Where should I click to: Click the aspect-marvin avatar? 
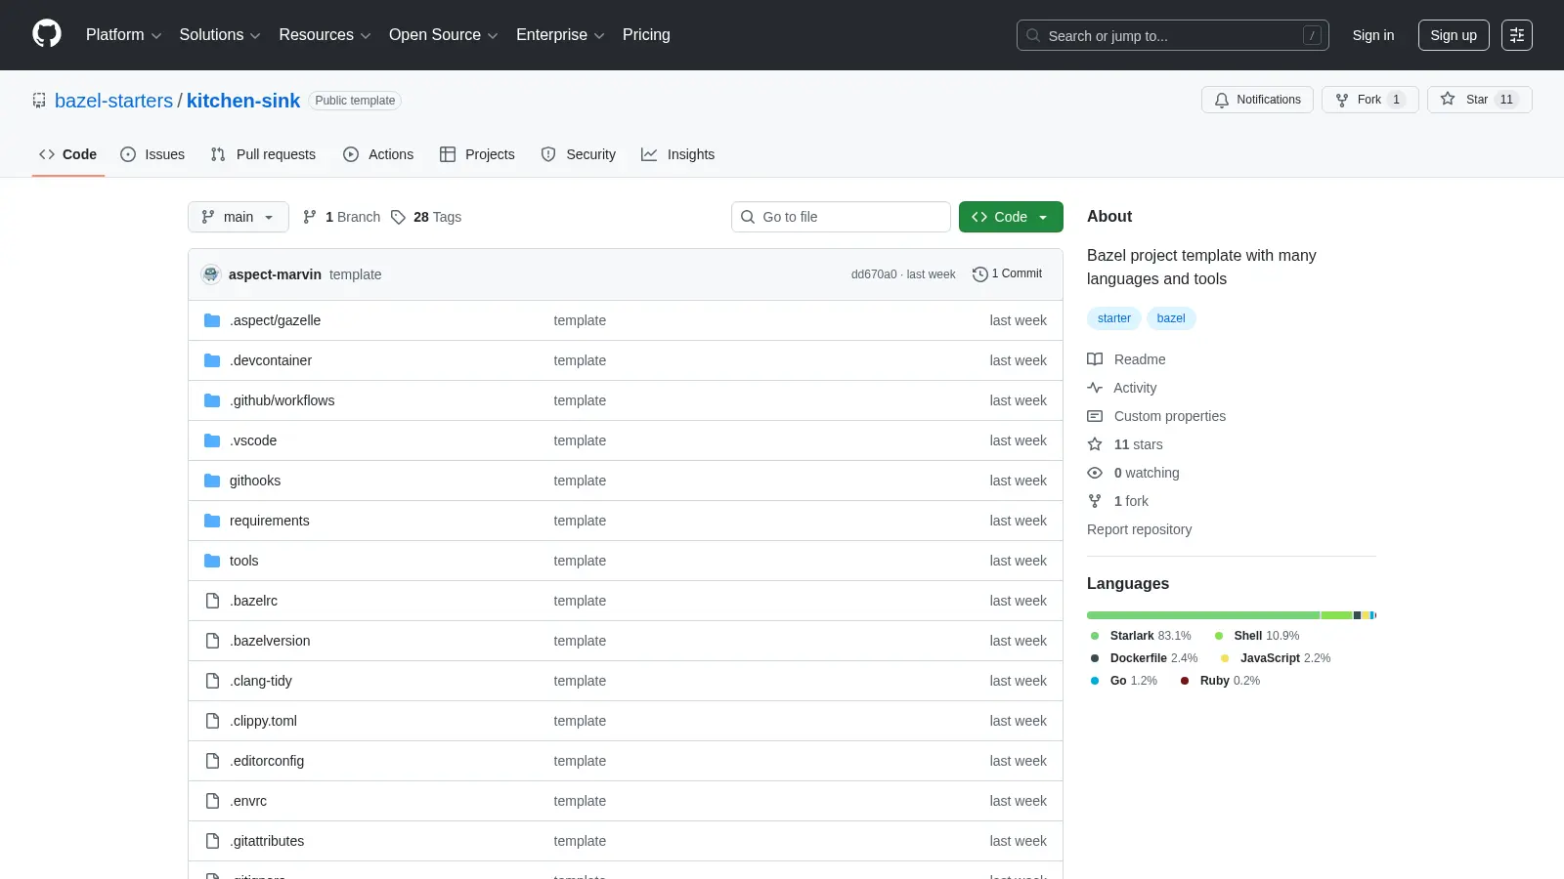click(x=211, y=274)
